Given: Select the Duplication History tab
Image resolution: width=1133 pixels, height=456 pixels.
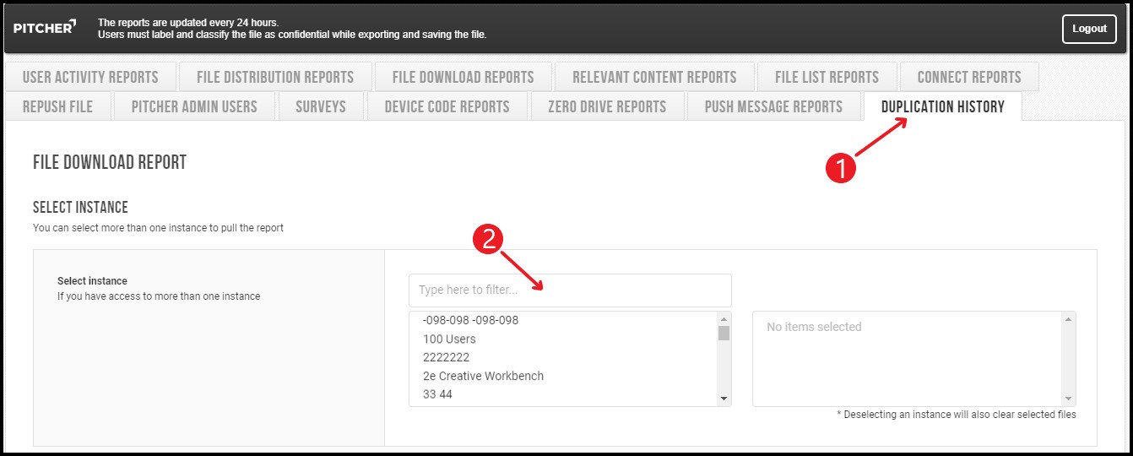Looking at the screenshot, I should coord(942,106).
